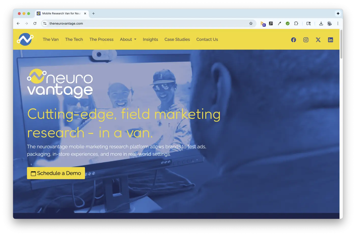Open the fonts extension icon
The width and height of the screenshot is (356, 236).
click(x=271, y=23)
